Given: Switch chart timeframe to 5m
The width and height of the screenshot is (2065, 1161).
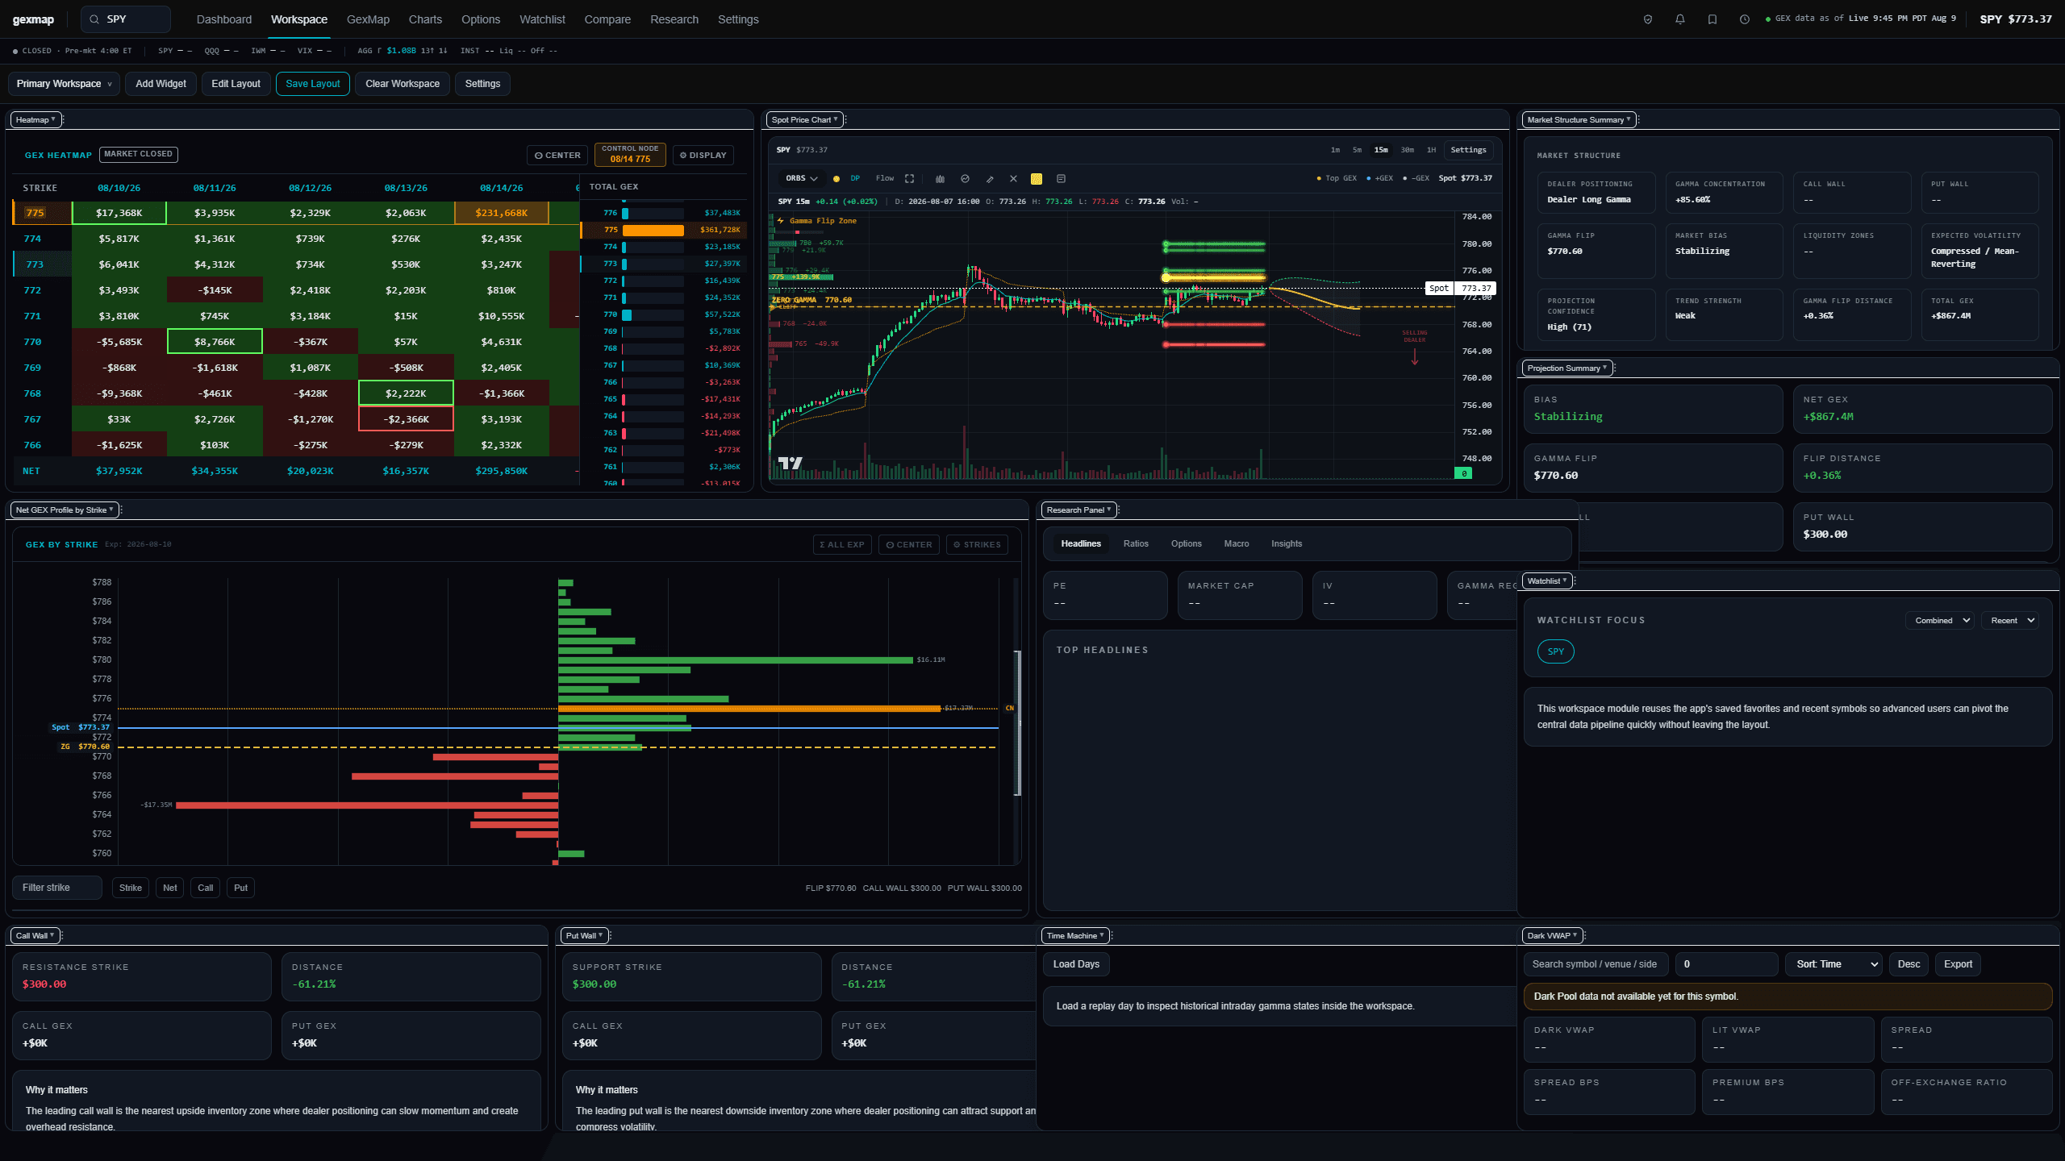Looking at the screenshot, I should tap(1357, 150).
